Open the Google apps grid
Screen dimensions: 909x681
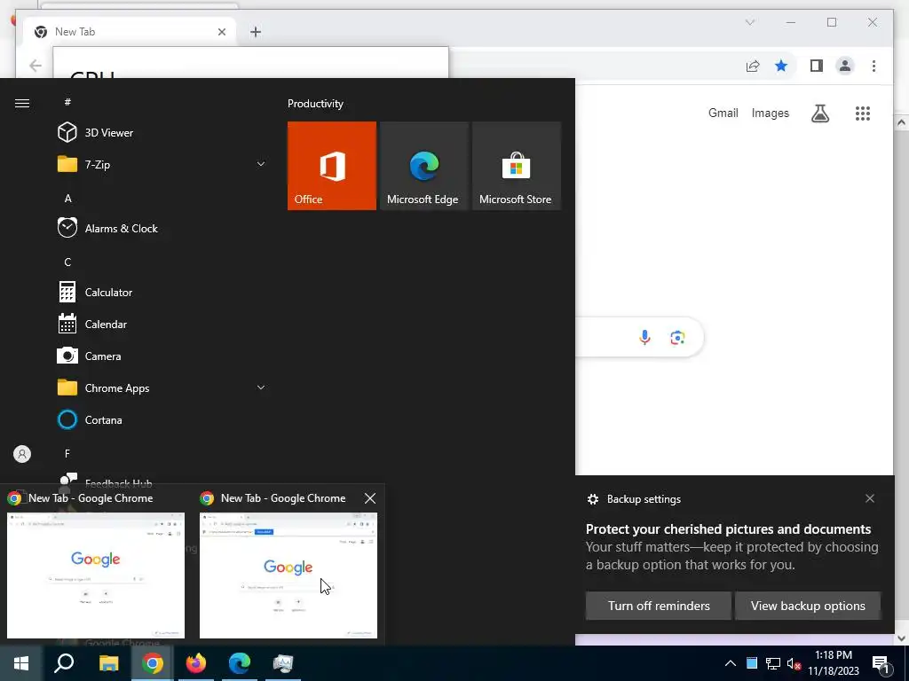coord(863,113)
